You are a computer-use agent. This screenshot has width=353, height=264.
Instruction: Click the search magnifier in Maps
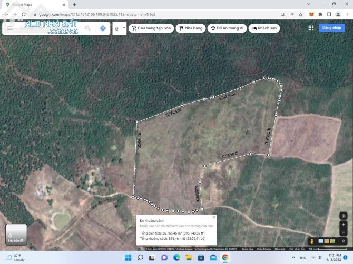coord(87,28)
